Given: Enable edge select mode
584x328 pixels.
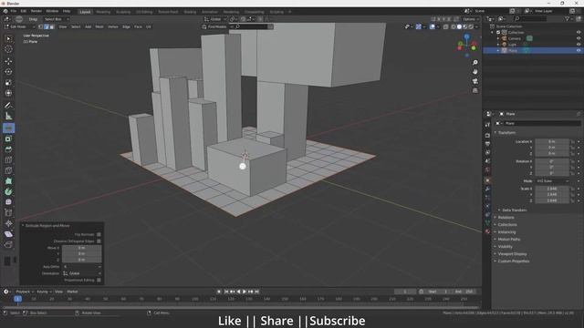Looking at the screenshot, I should [x=47, y=26].
